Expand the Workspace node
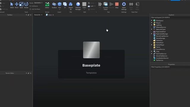Image resolution: width=190 pixels, height=107 pixels. (x=152, y=21)
